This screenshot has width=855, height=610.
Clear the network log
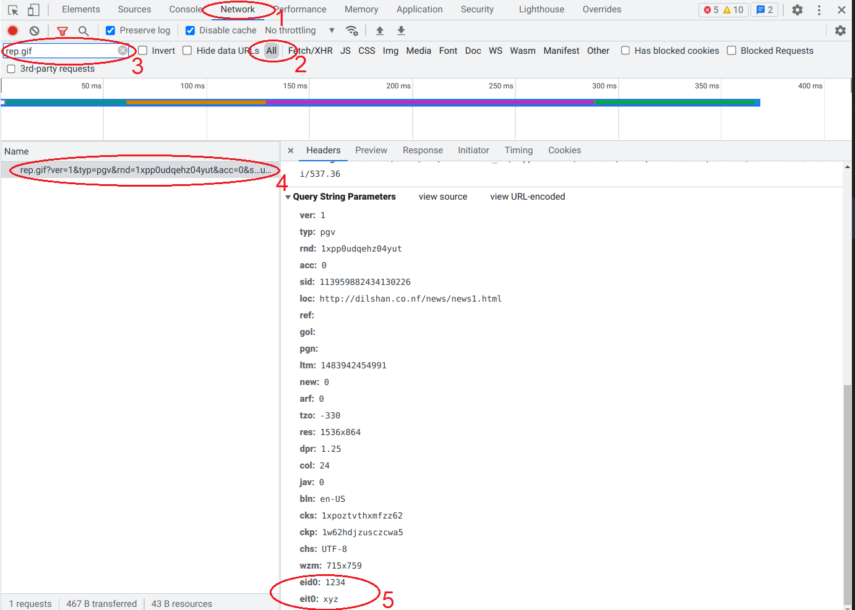tap(35, 30)
